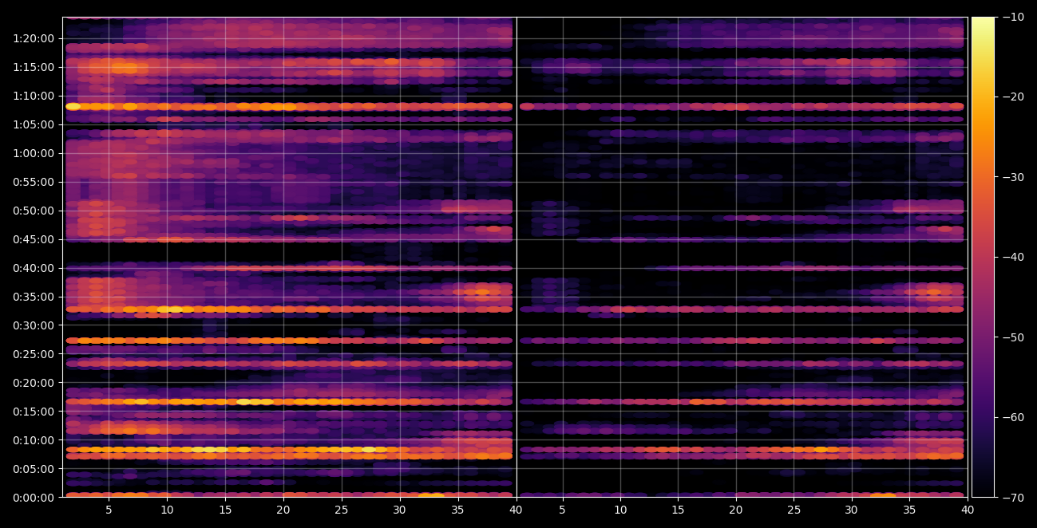This screenshot has width=1037, height=528.
Task: Click the 0:55:00 y-axis tick label
Action: [34, 182]
